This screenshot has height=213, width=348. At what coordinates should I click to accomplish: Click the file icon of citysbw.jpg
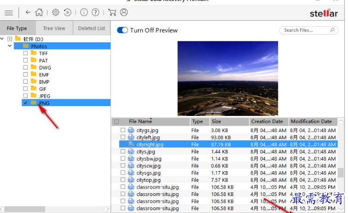pyautogui.click(x=131, y=159)
